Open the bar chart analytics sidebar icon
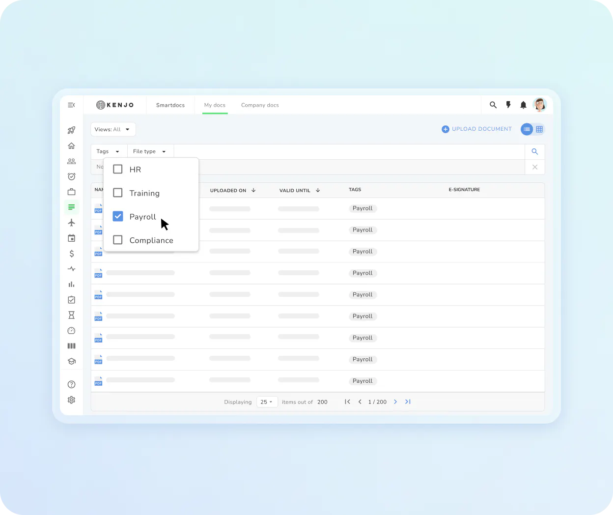This screenshot has height=515, width=613. coord(71,285)
